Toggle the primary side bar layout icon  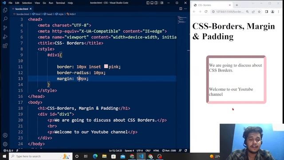[148, 3]
